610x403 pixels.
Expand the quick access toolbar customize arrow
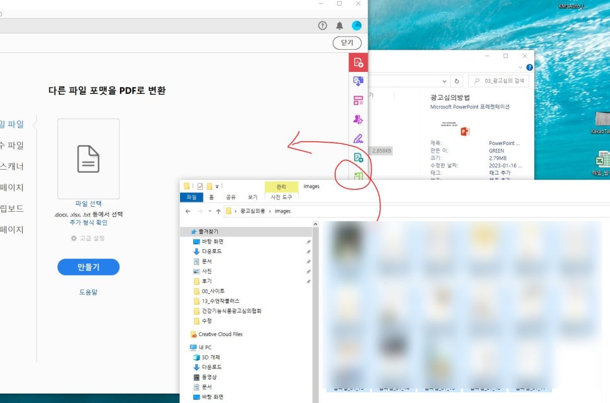(x=217, y=187)
